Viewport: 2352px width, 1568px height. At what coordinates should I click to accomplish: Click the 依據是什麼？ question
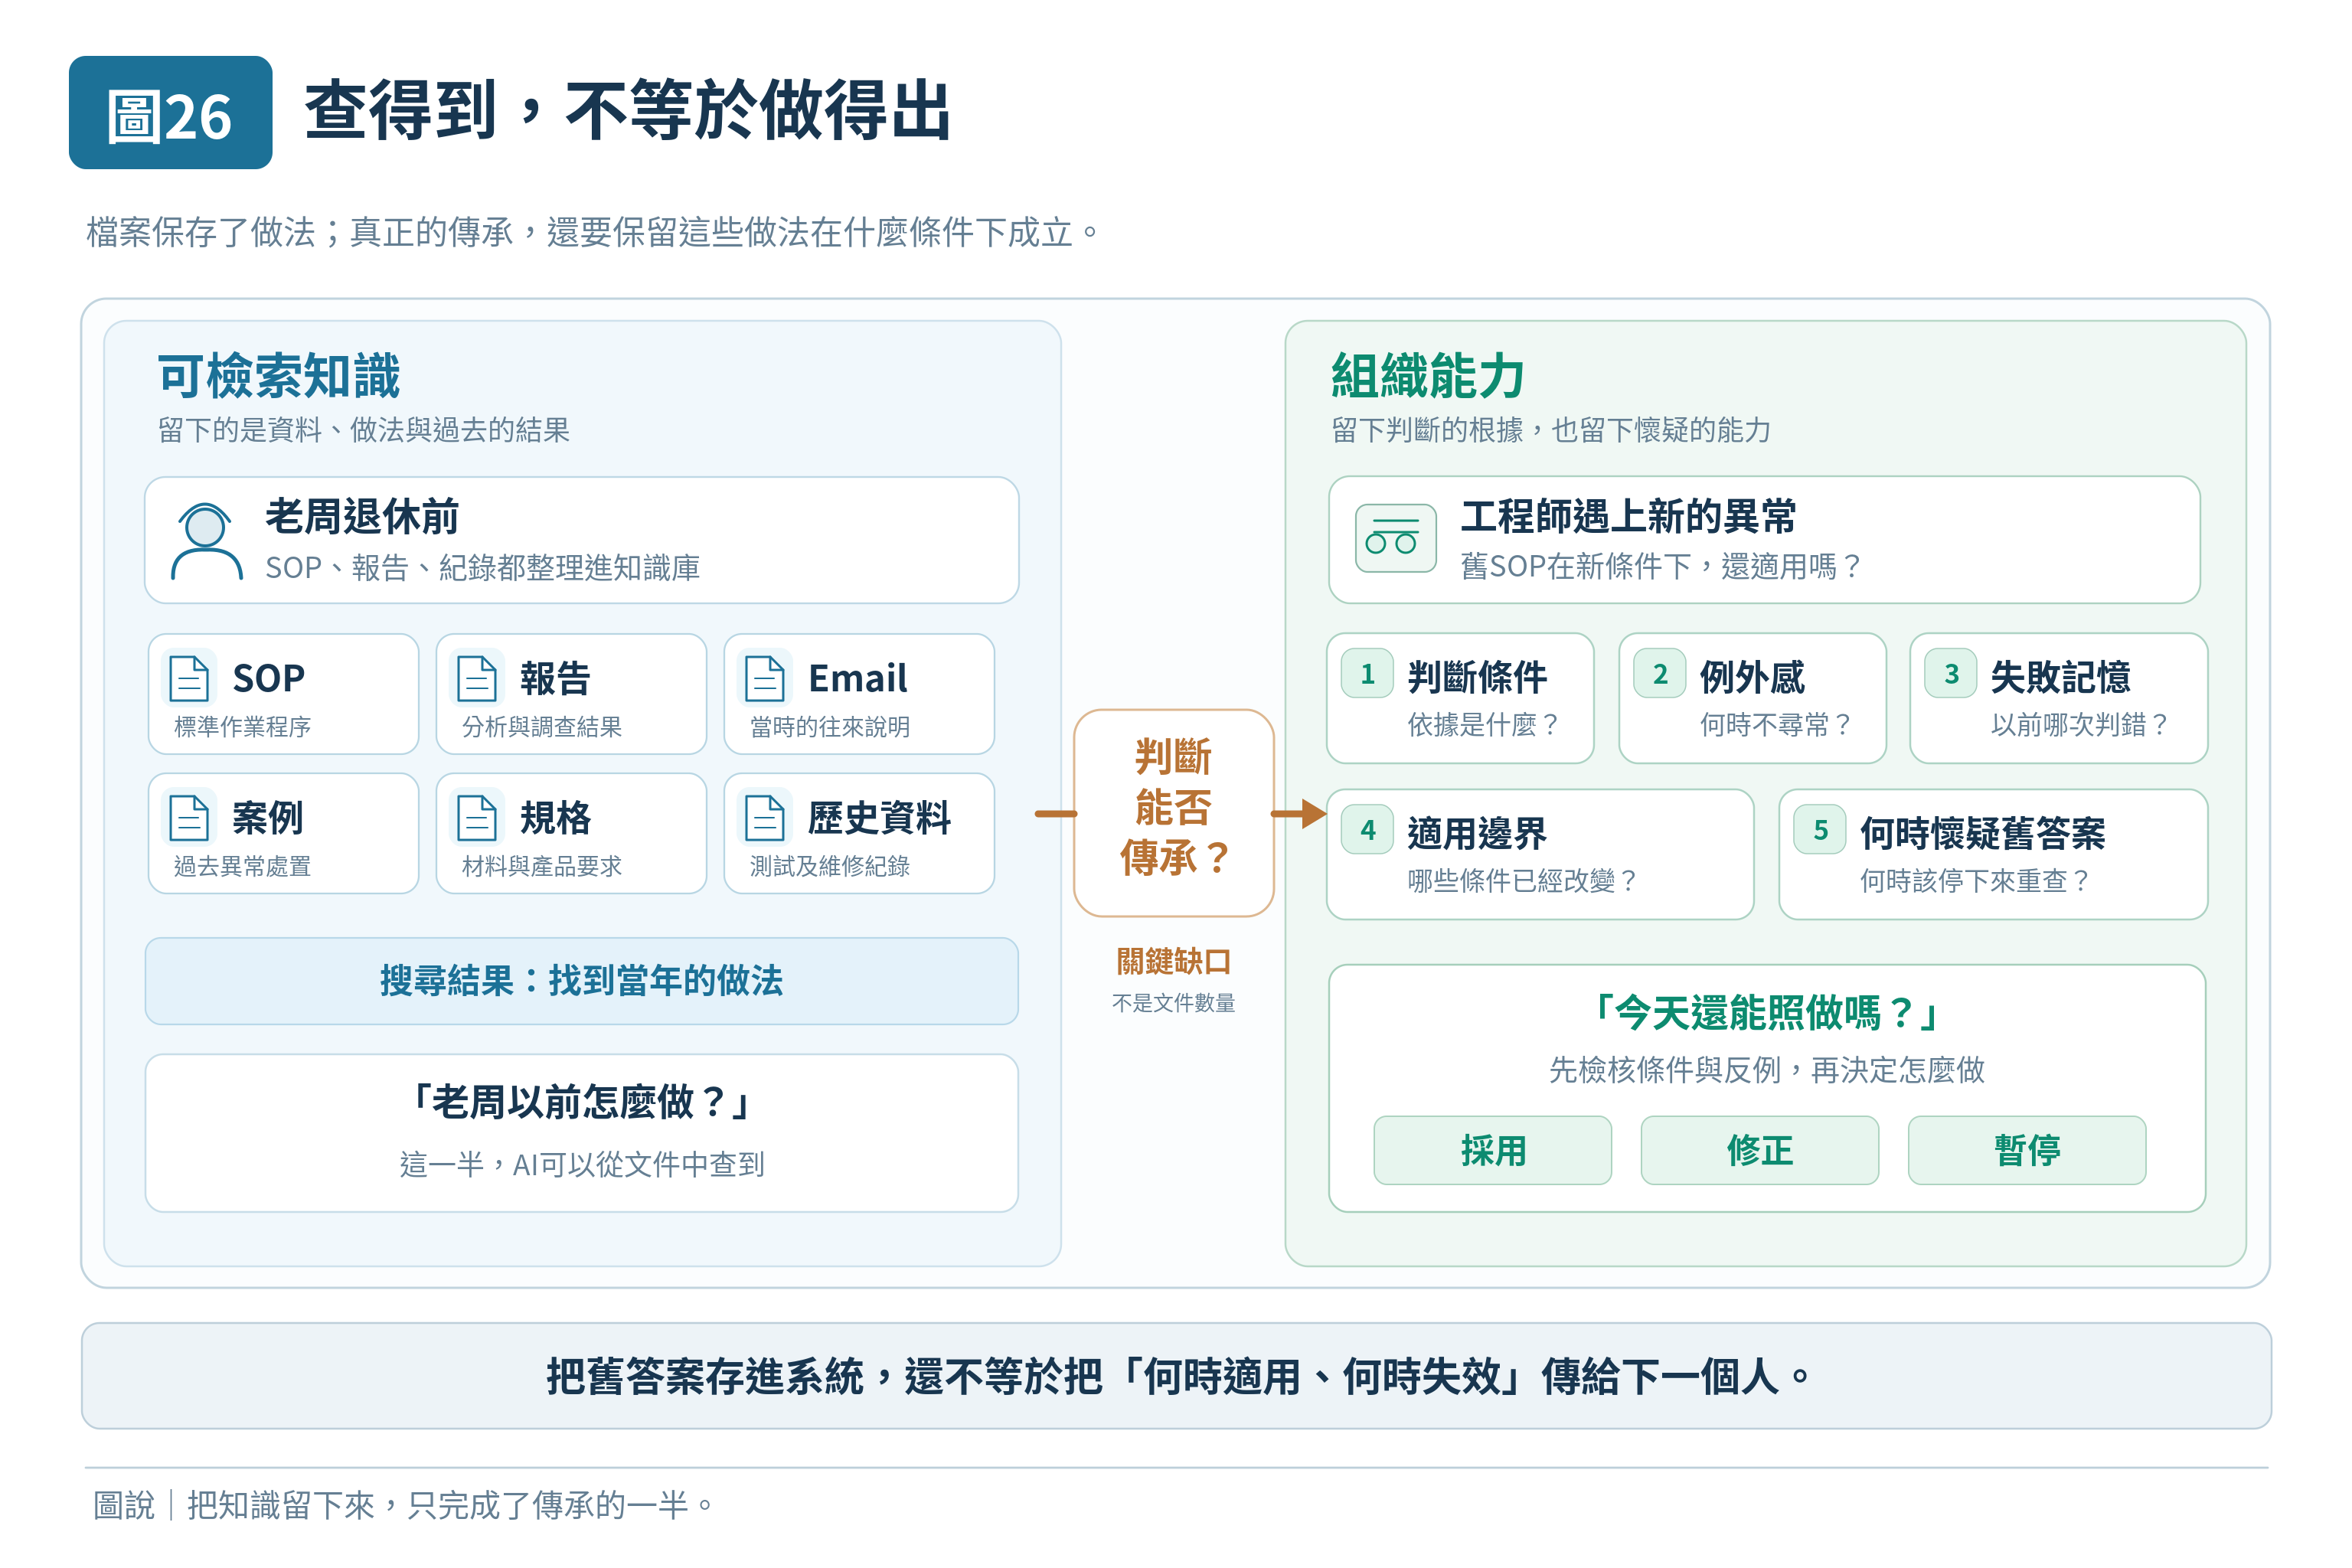coord(1483,724)
